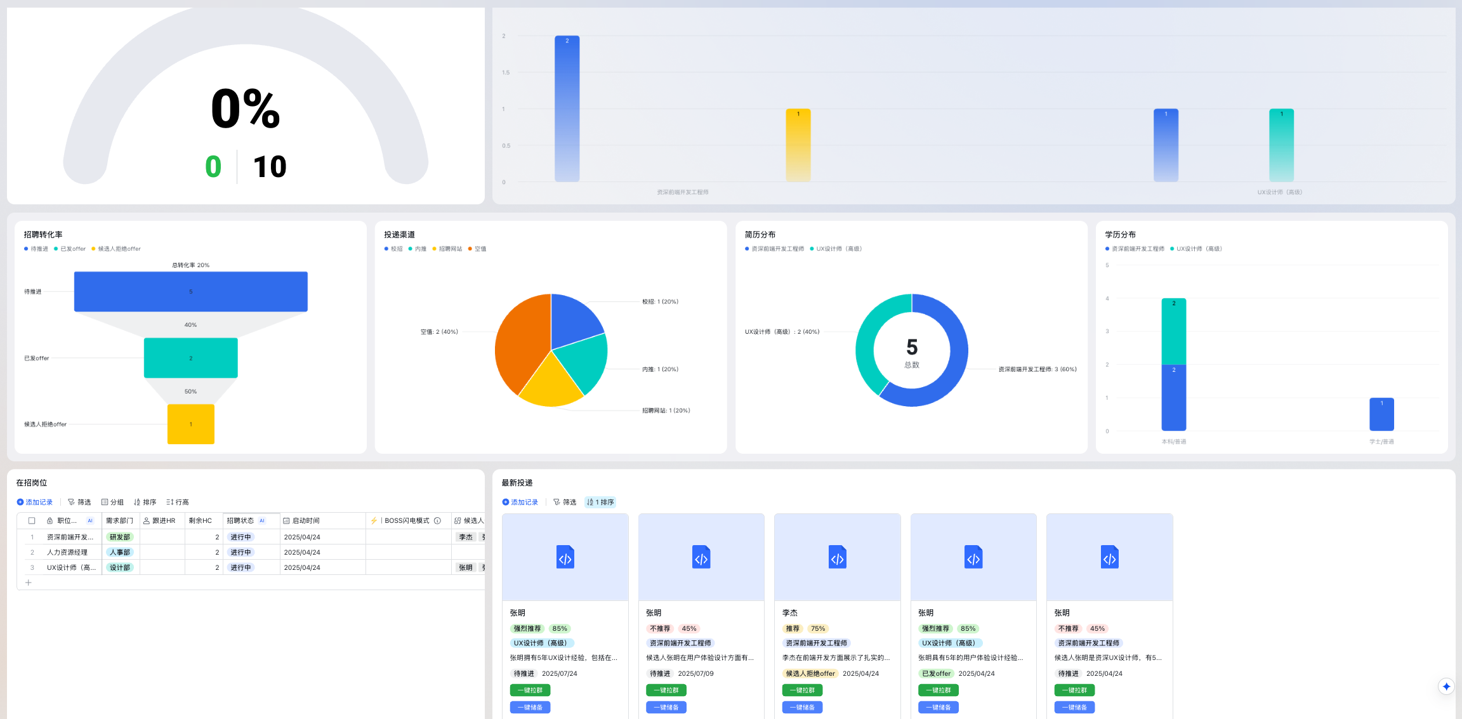The image size is (1462, 719).
Task: Check the select-all checkbox in table header
Action: 31,520
